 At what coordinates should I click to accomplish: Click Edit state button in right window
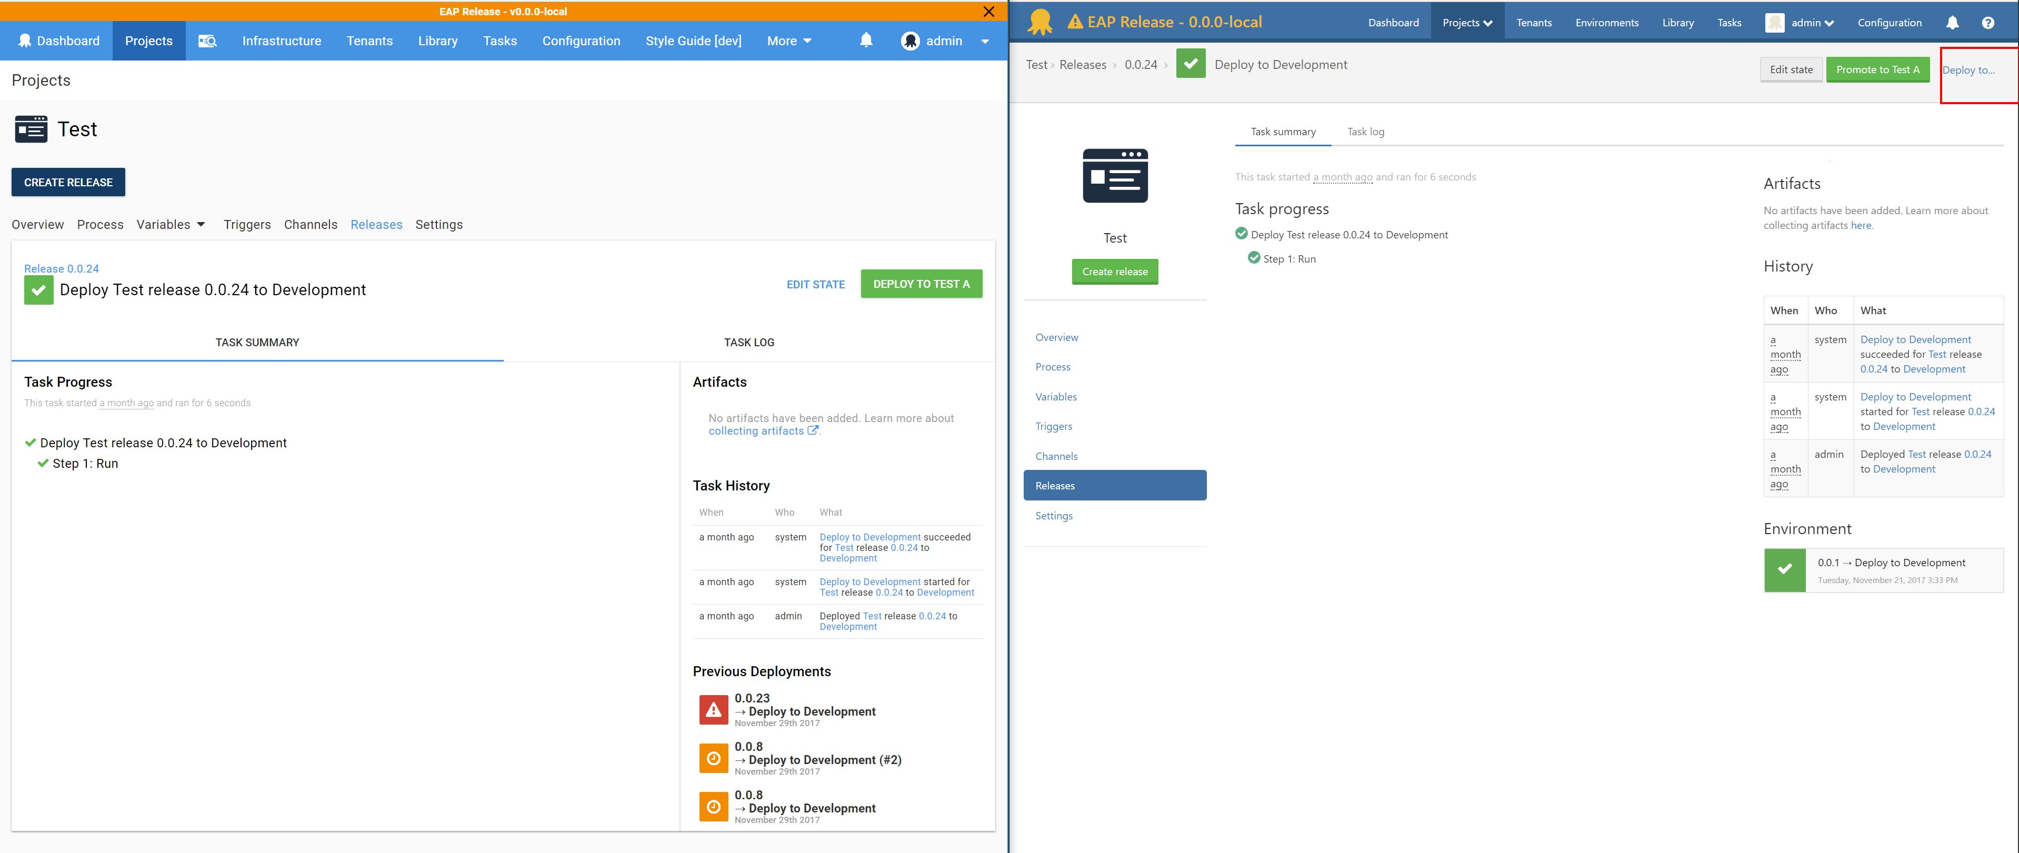tap(1791, 69)
